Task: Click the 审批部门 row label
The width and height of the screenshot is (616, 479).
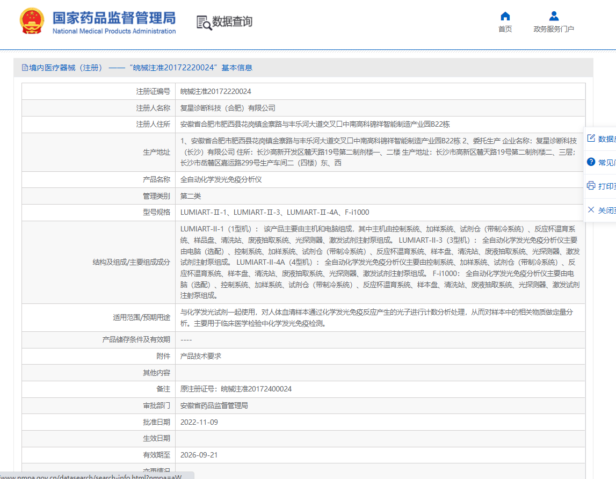Action: tap(156, 405)
